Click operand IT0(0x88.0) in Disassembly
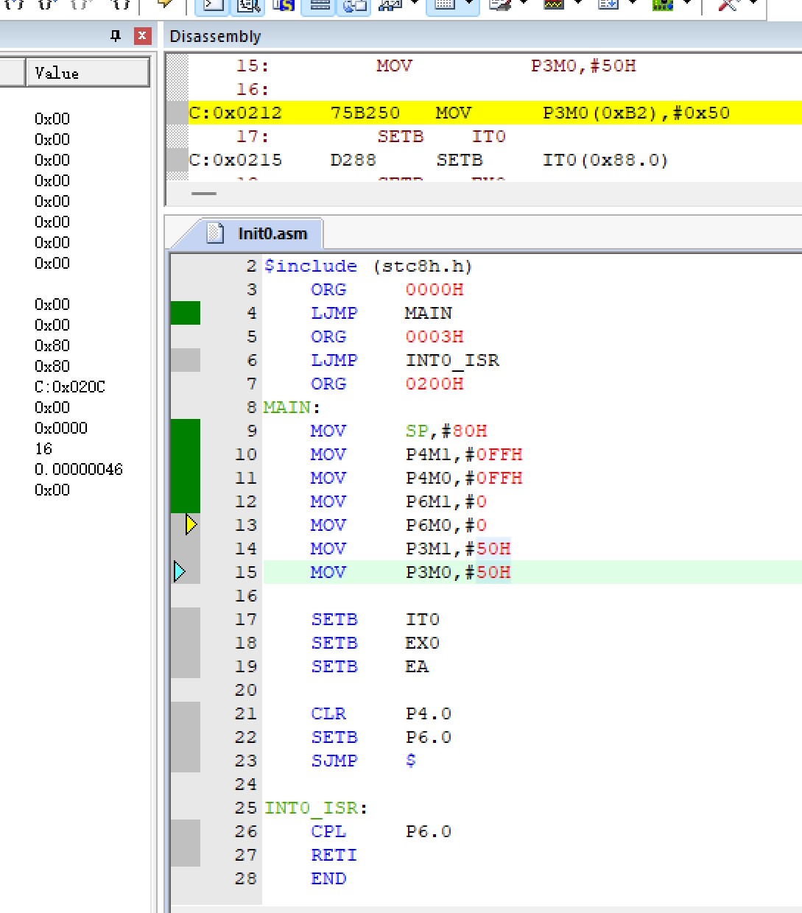The width and height of the screenshot is (802, 913). click(605, 160)
